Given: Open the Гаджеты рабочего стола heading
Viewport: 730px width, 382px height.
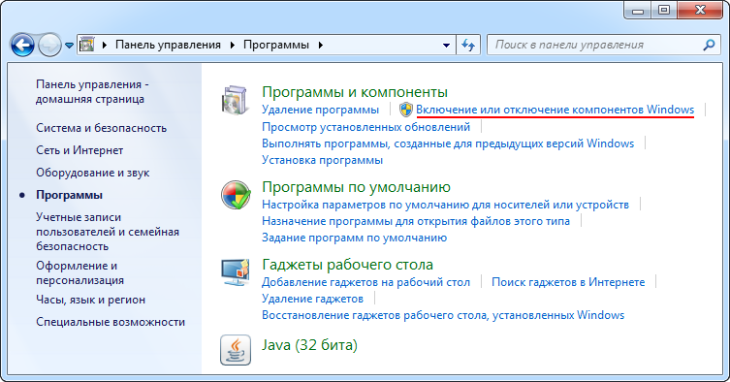Looking at the screenshot, I should (347, 265).
